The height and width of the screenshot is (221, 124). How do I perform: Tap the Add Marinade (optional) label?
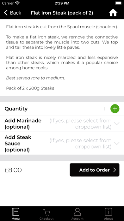click(x=23, y=124)
